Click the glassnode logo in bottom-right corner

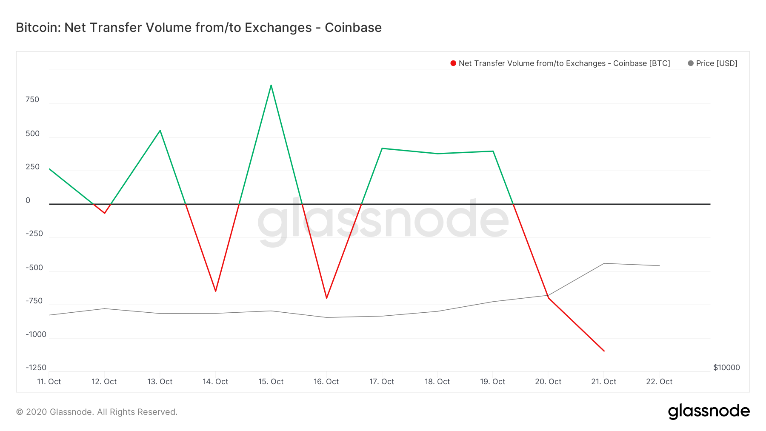[x=709, y=411]
